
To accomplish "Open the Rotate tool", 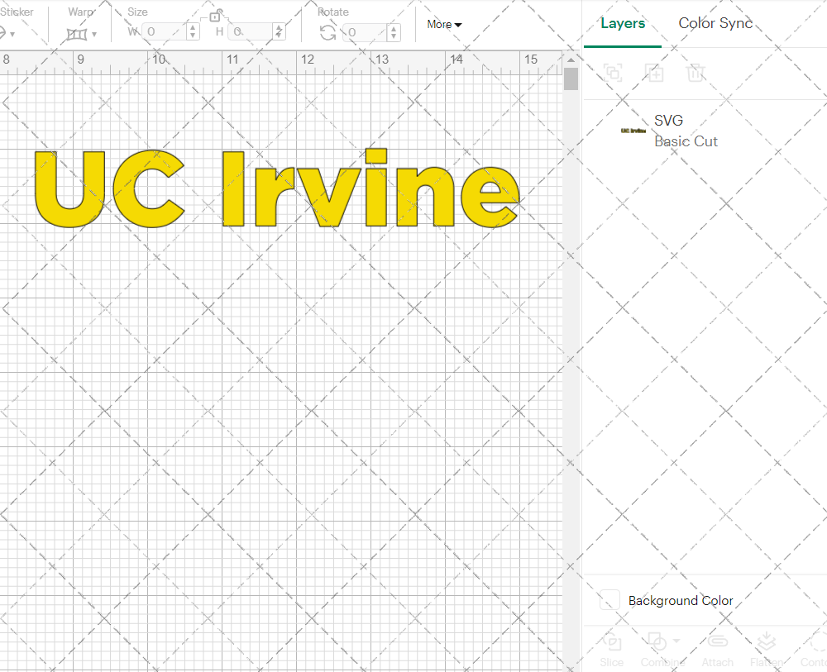I will 327,31.
